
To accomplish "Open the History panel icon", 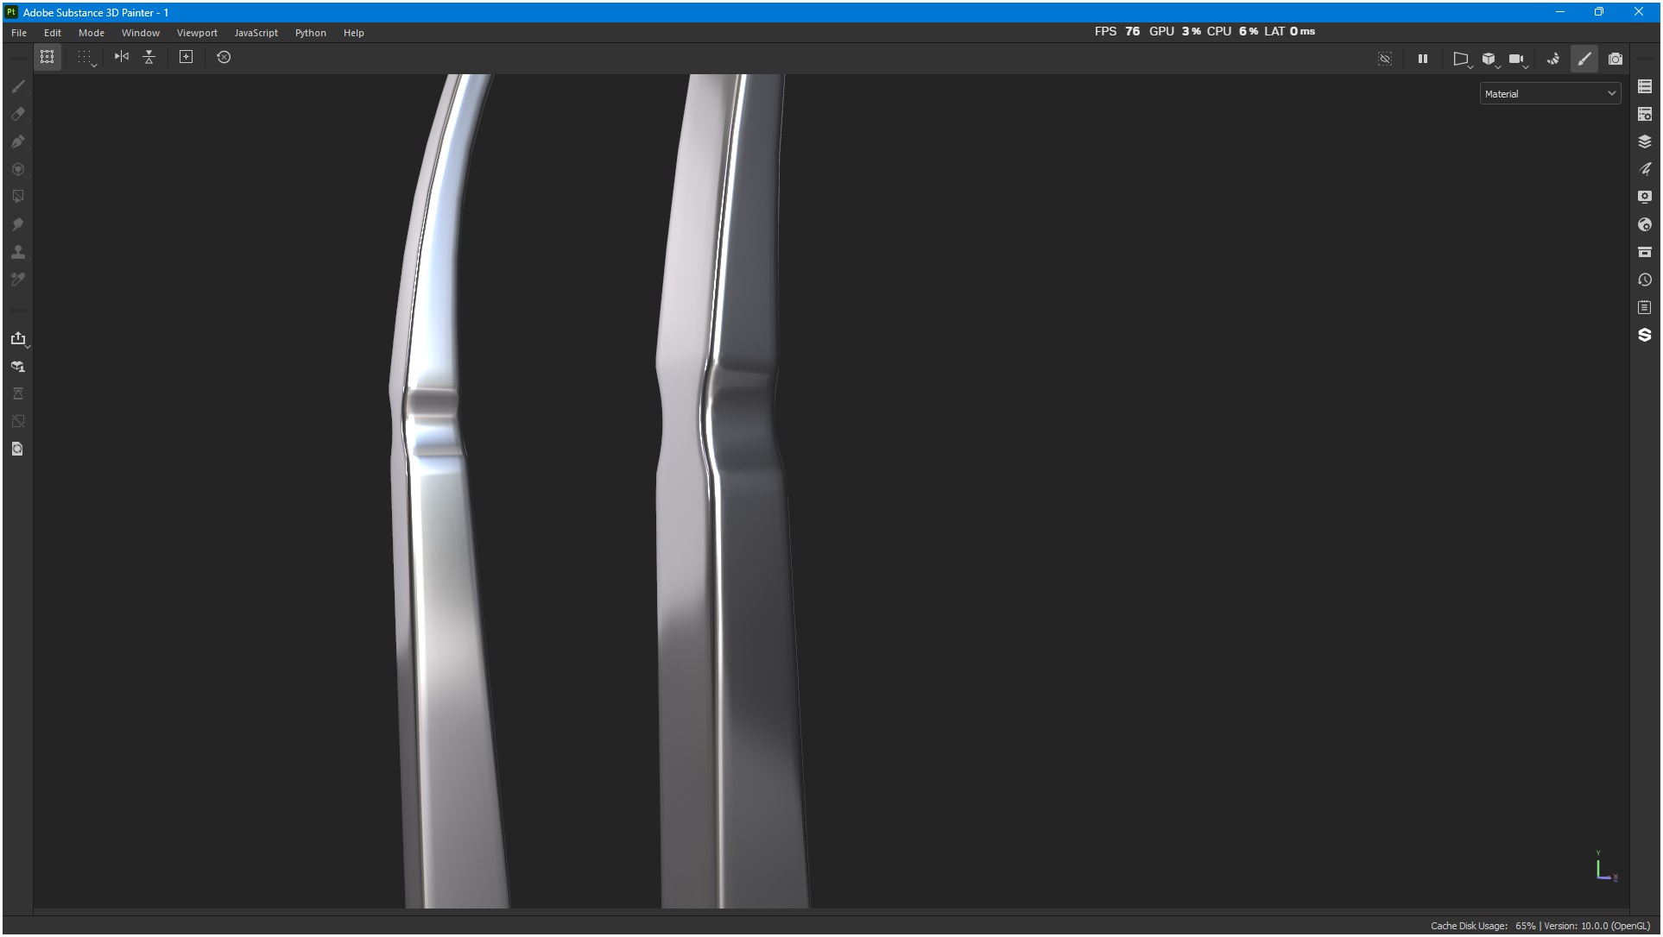I will click(x=1644, y=280).
